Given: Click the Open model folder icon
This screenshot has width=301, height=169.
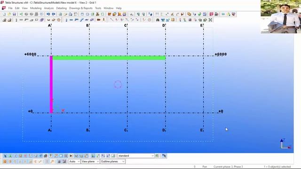Looking at the screenshot, I should coord(9,14).
